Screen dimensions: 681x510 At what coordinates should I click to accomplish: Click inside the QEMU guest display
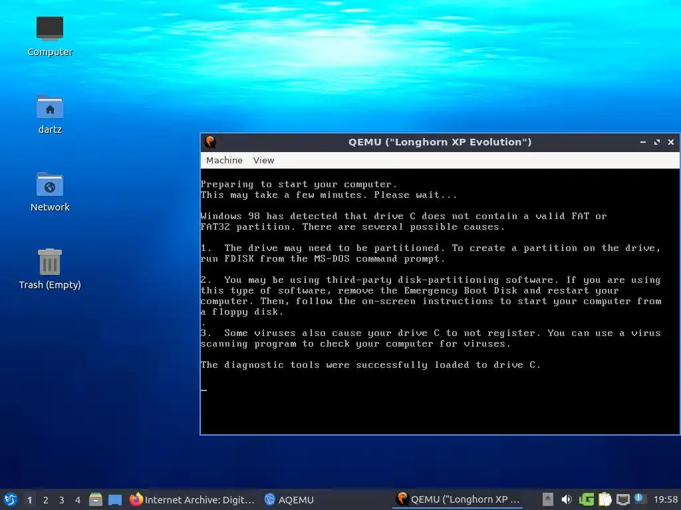440,301
